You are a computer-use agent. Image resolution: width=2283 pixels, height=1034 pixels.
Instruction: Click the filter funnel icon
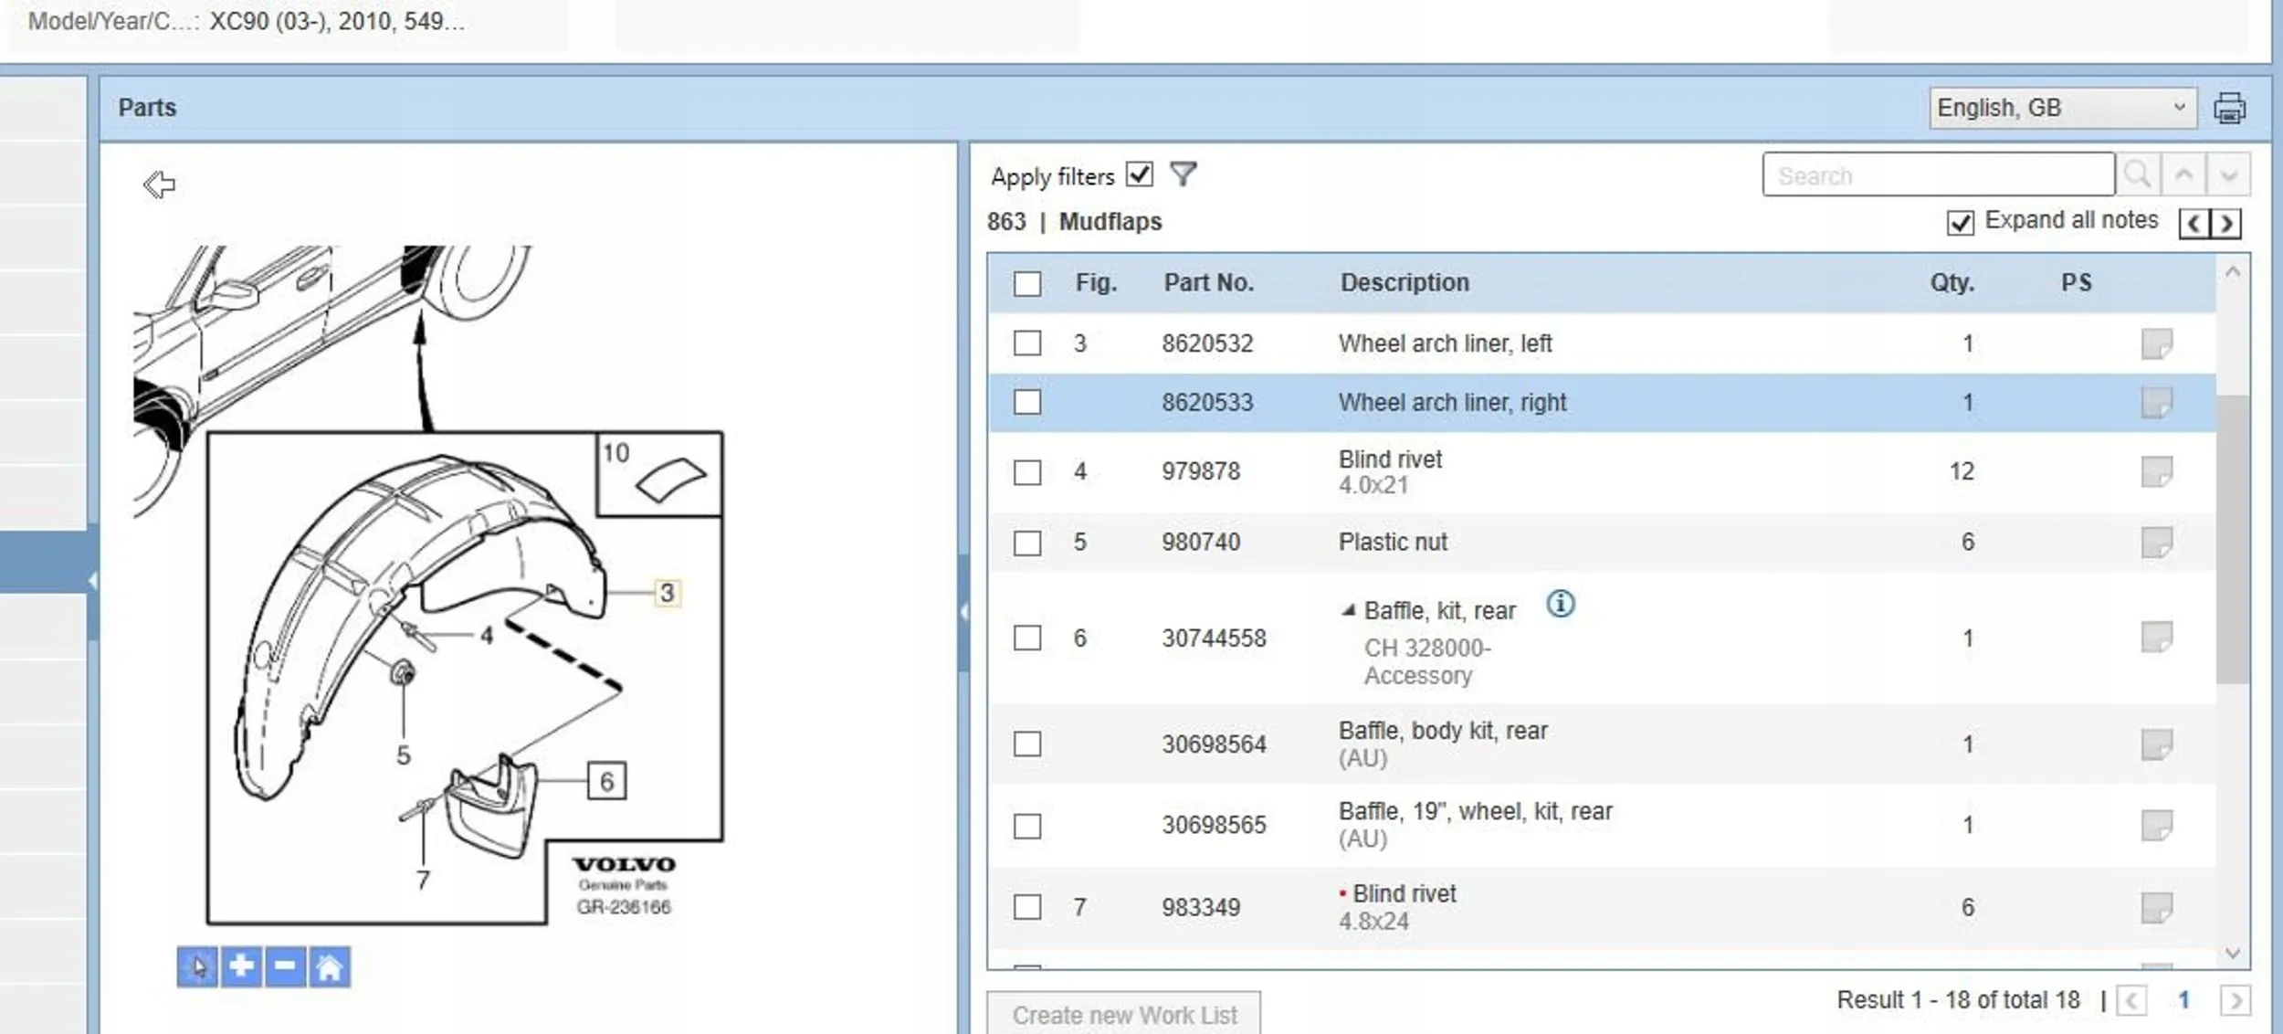[x=1183, y=174]
